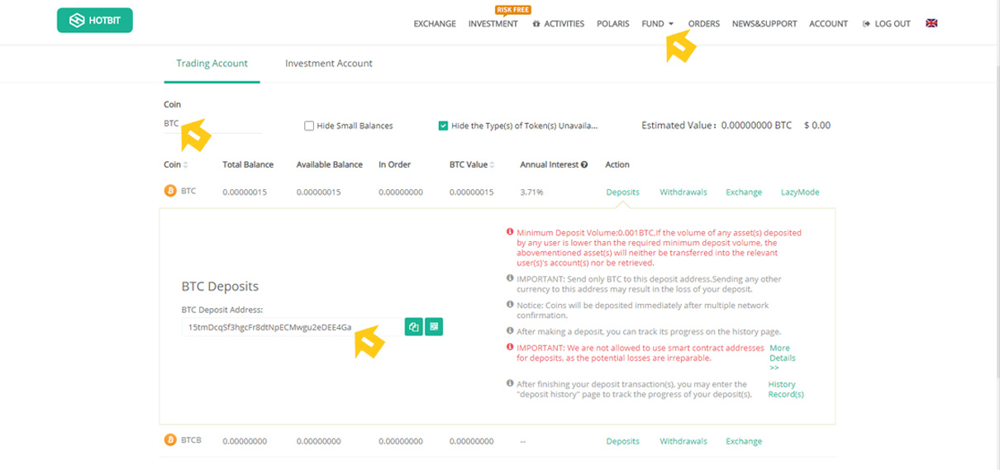
Task: Click Exchange link in BTC row
Action: coord(744,192)
